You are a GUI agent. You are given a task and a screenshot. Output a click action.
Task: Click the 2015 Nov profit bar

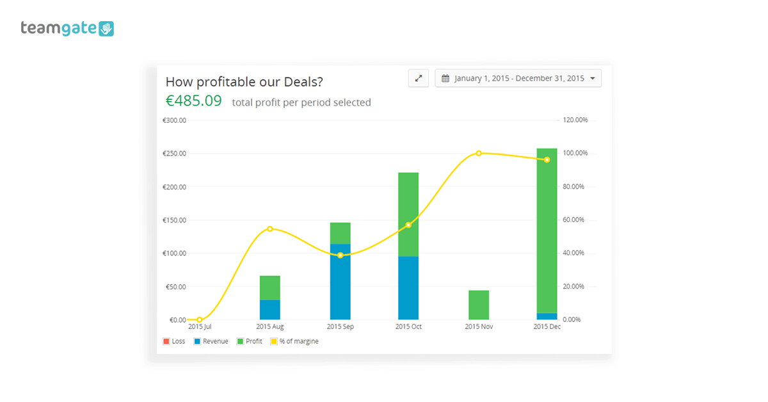click(x=479, y=305)
